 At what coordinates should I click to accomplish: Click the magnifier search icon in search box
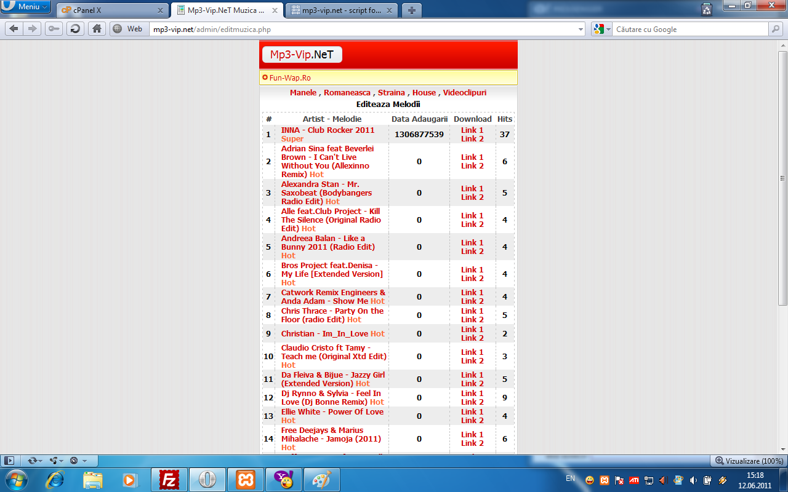(775, 29)
